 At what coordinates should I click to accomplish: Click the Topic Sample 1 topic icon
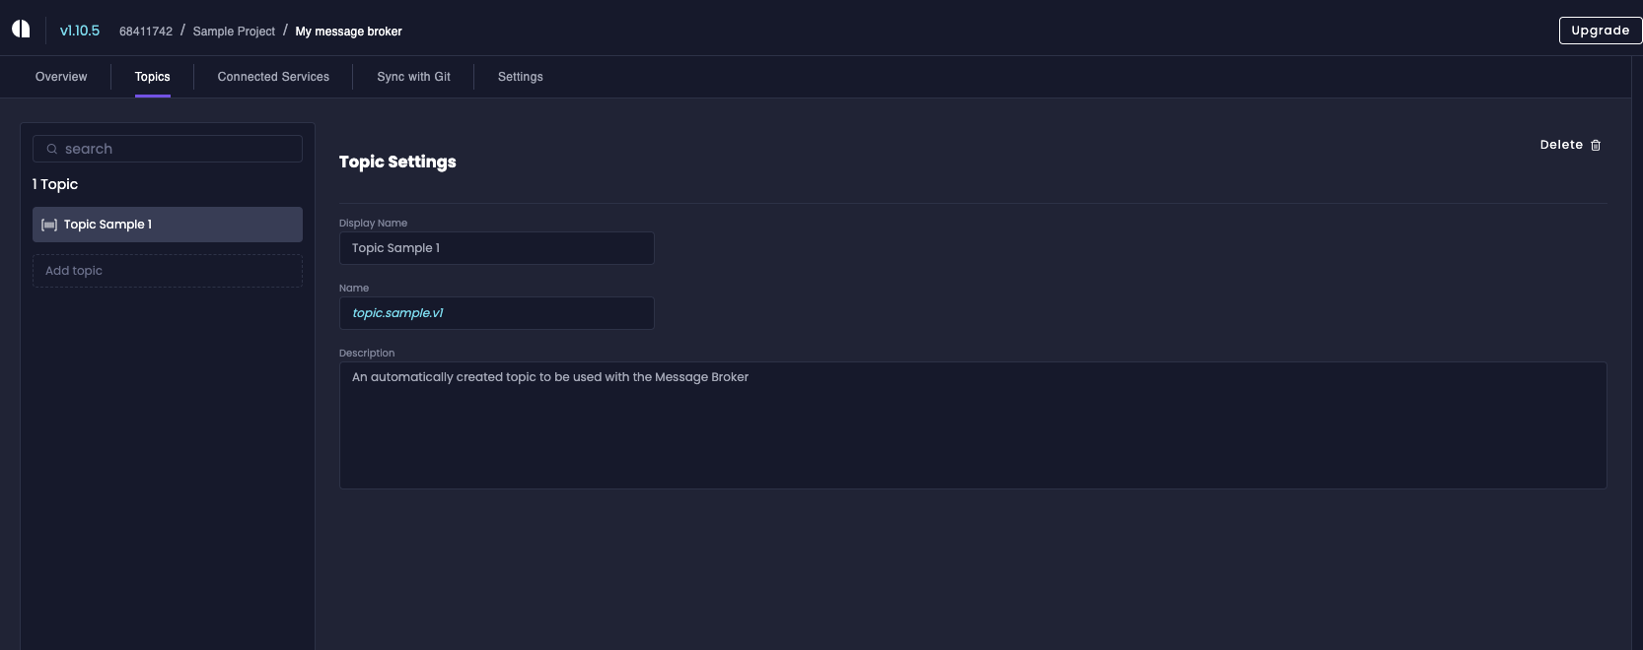[x=49, y=225]
